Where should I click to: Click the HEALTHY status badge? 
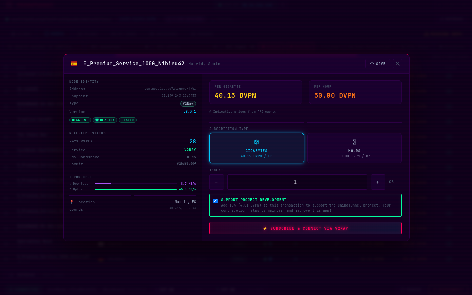[105, 120]
